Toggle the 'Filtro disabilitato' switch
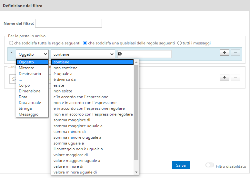 click(x=209, y=165)
